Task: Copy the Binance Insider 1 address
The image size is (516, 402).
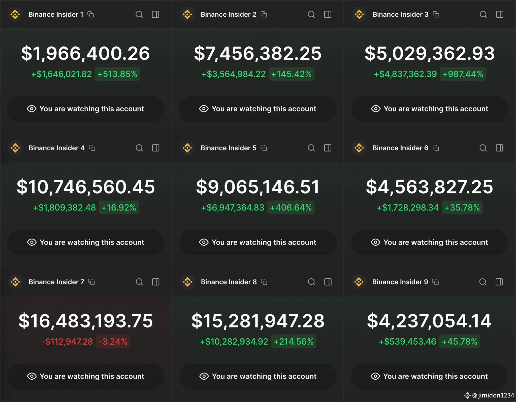Action: pos(91,15)
